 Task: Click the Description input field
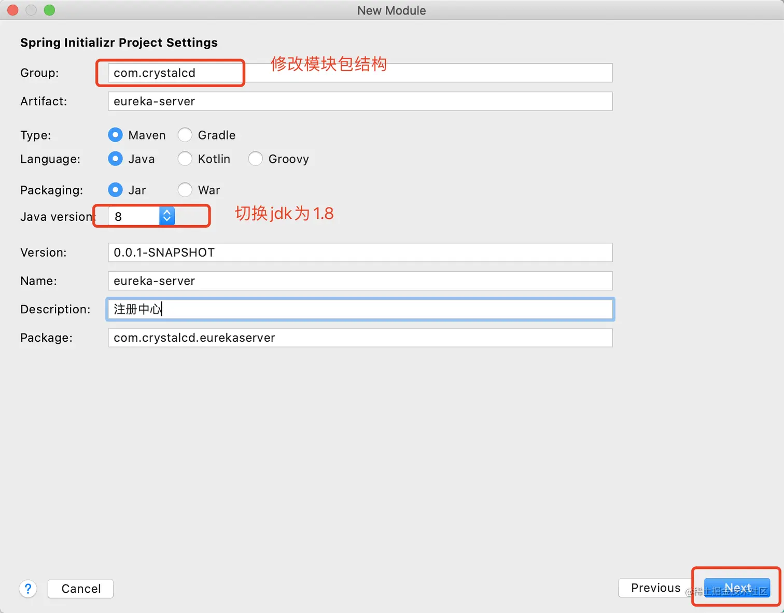tap(360, 309)
